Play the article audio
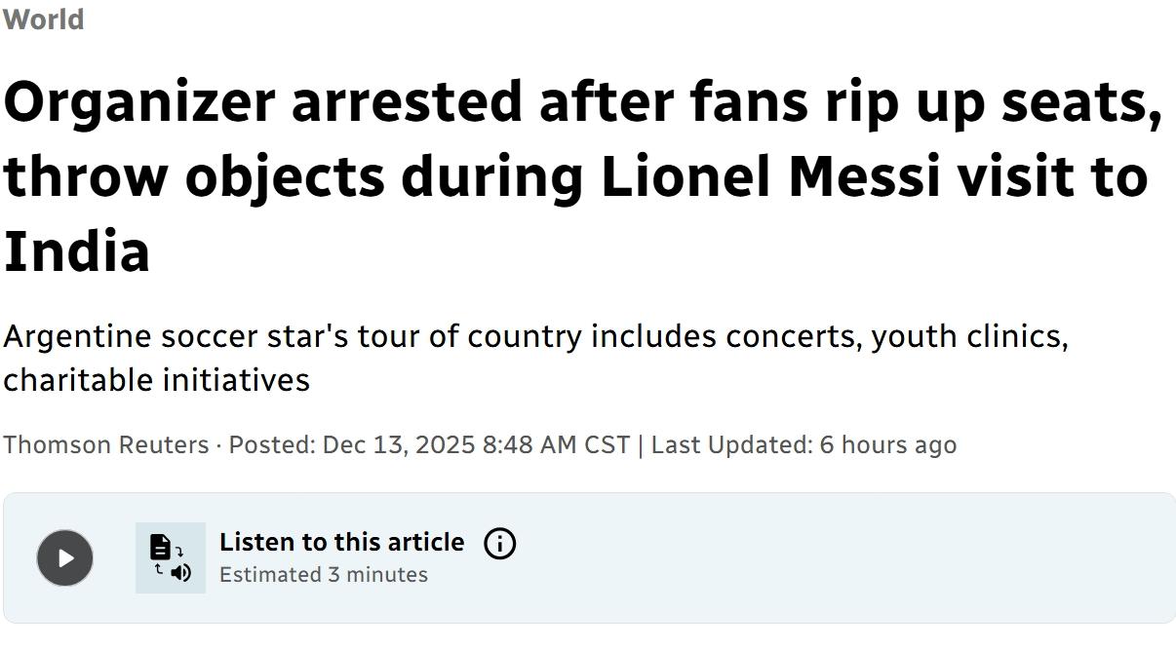 coord(64,557)
